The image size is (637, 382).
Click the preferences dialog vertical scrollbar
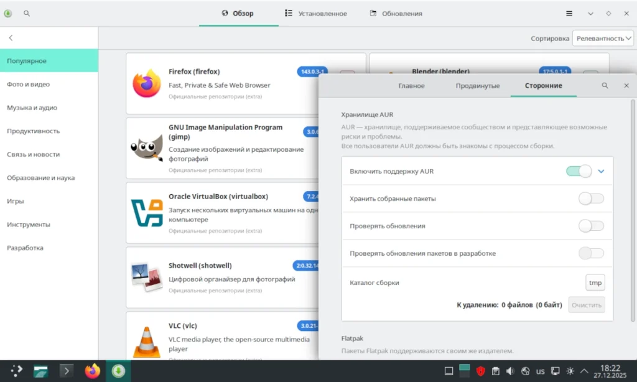coord(633,210)
